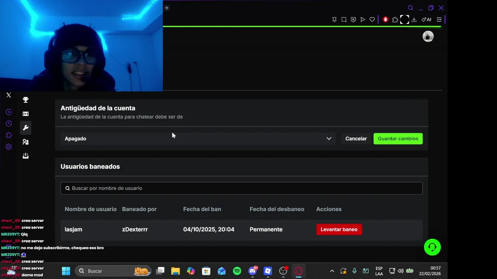497x279 pixels.
Task: Click the Fecha del ban column header
Action: (x=202, y=209)
